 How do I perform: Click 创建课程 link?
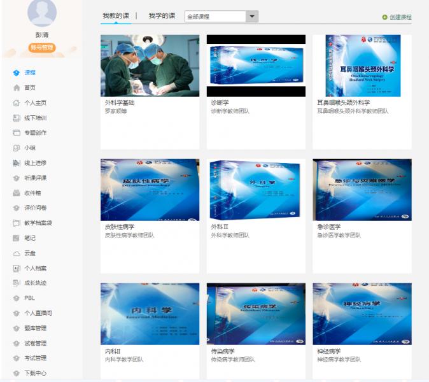tap(400, 17)
